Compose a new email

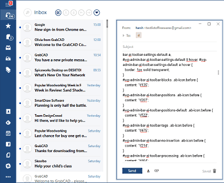click(58, 12)
